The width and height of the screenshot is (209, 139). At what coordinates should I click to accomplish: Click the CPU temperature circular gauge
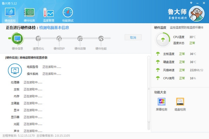click(162, 40)
